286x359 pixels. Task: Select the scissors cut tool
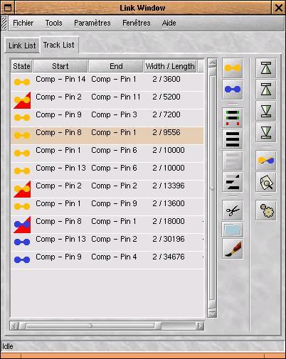pos(233,210)
